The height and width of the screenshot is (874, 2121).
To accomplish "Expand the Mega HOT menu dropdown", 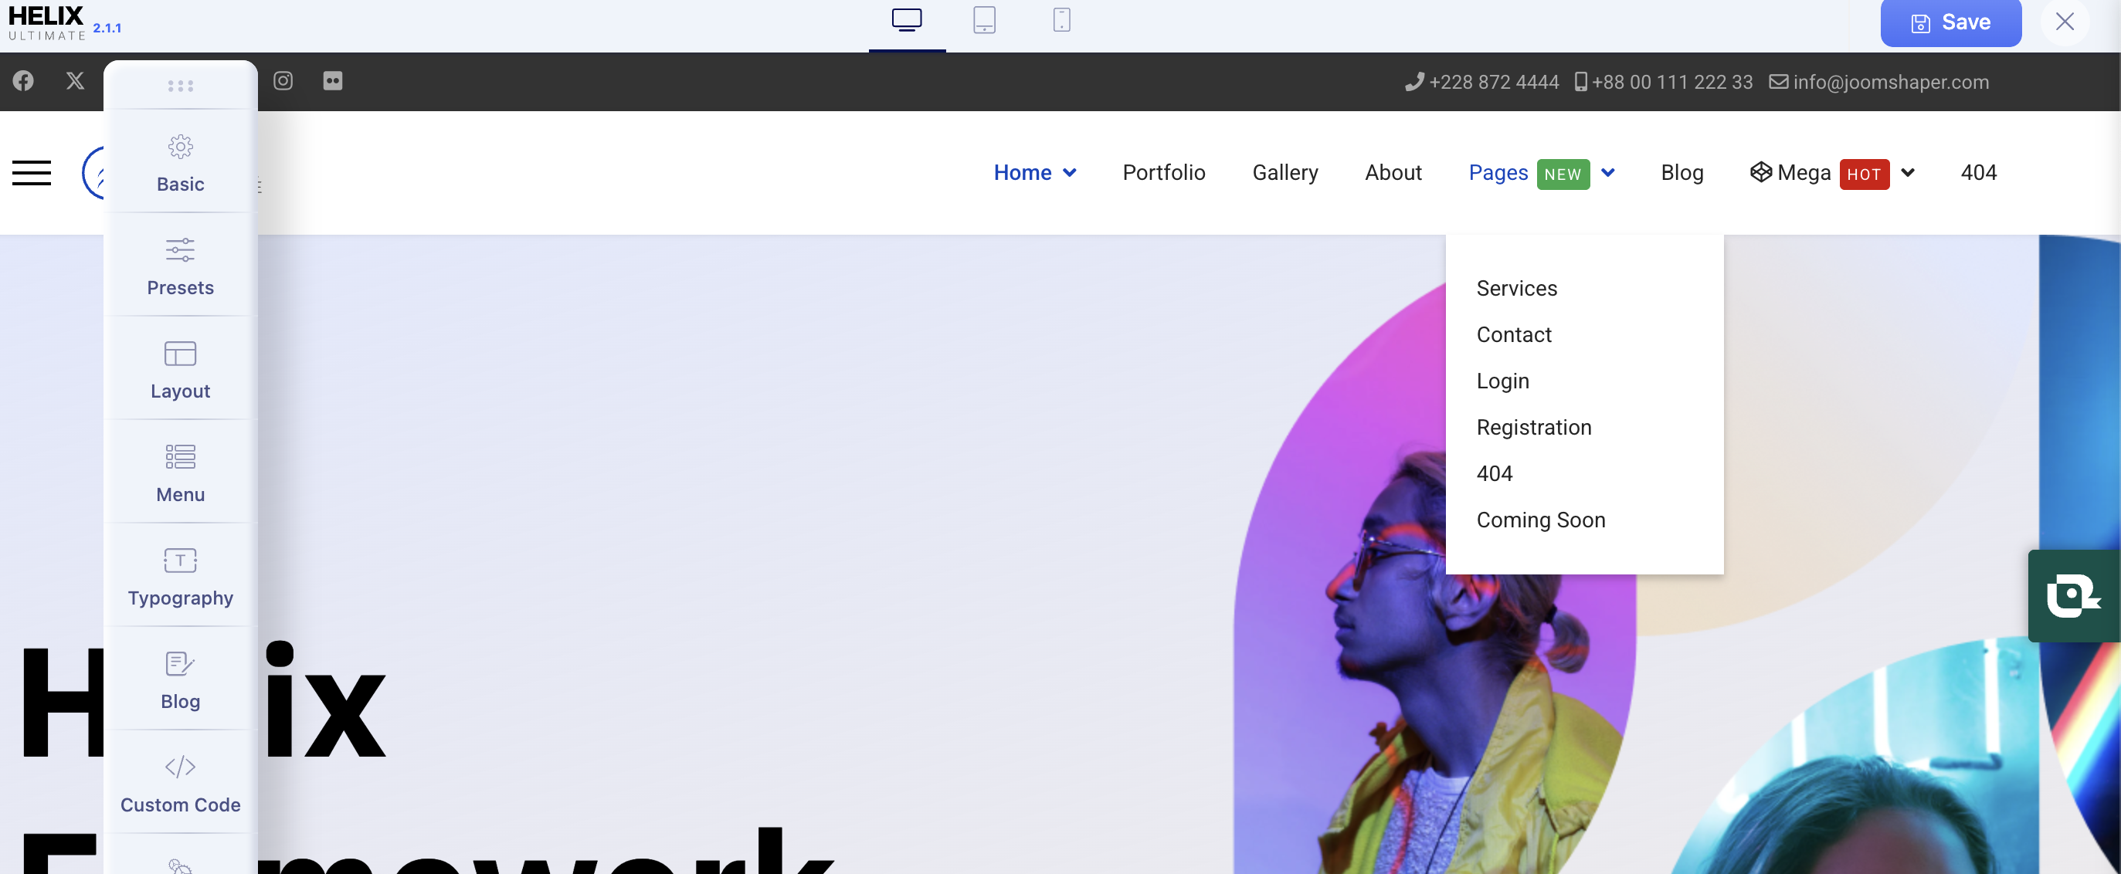I will click(x=1909, y=173).
